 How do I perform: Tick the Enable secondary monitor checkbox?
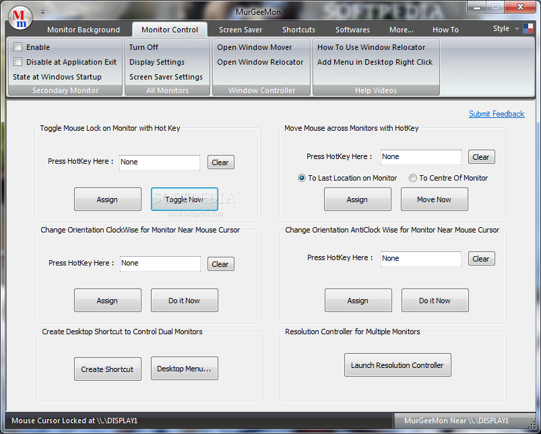[18, 47]
